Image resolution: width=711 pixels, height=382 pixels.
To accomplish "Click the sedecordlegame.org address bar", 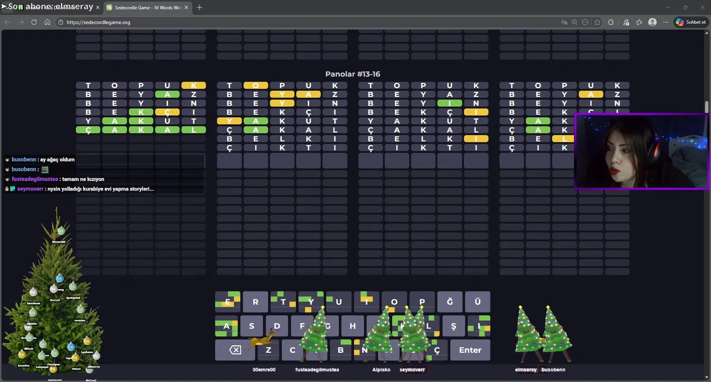I will (x=308, y=22).
